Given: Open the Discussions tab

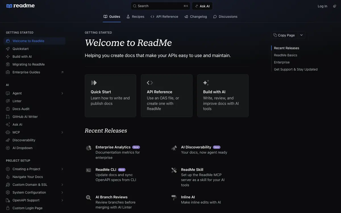Looking at the screenshot, I should pos(225,17).
